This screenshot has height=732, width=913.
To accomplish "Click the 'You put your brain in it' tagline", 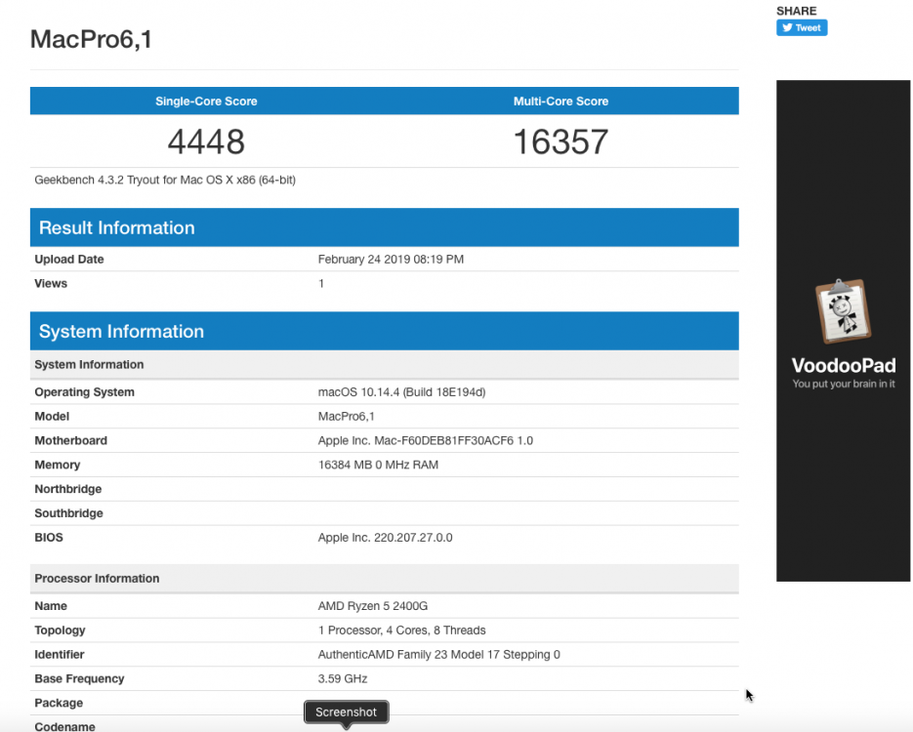I will (x=843, y=384).
